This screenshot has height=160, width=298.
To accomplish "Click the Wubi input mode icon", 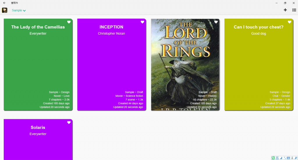I will [277, 158].
